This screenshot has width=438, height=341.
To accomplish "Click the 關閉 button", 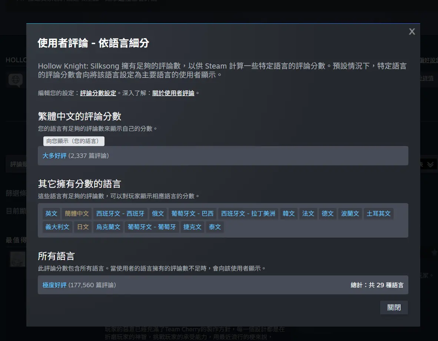I will (394, 308).
